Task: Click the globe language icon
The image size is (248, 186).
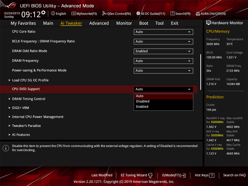Action: click(x=53, y=13)
